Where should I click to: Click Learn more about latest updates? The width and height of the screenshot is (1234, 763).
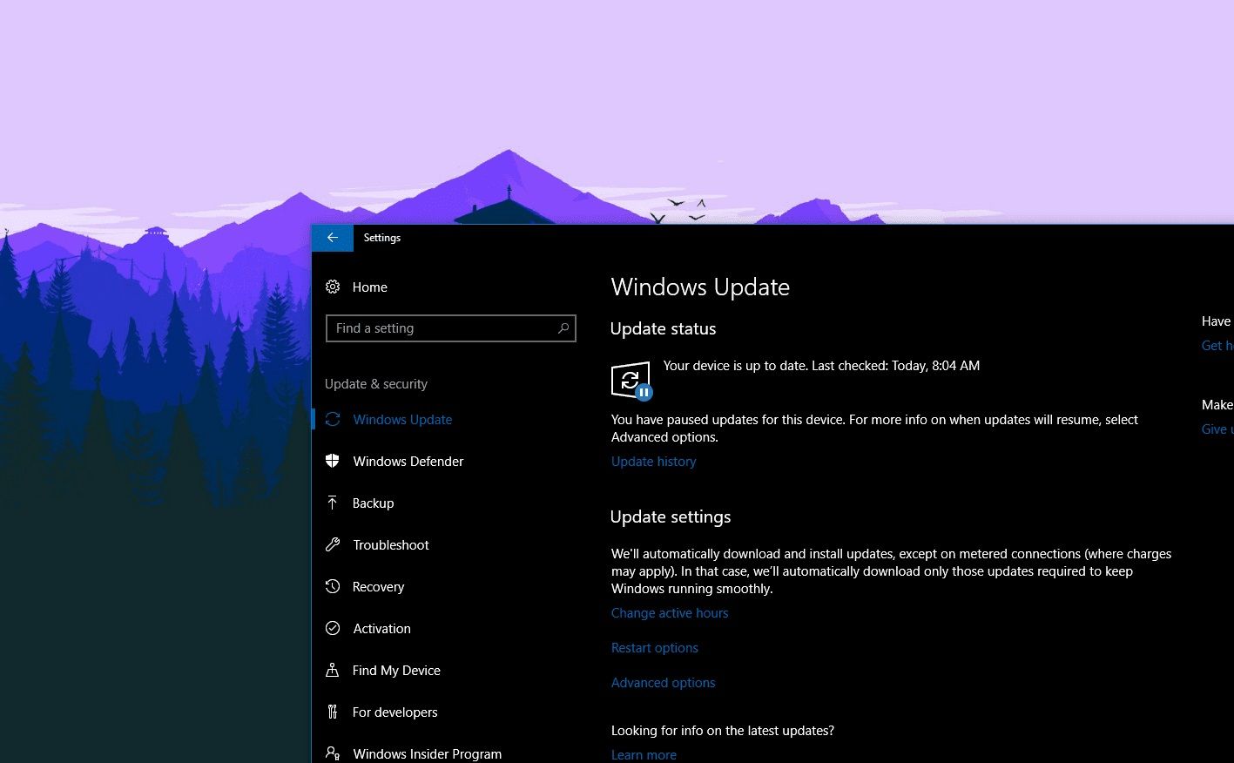point(644,754)
